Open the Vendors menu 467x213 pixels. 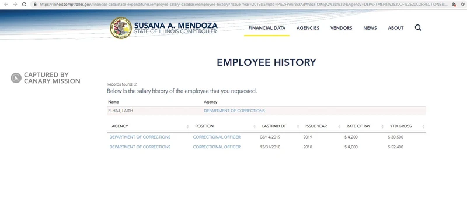coord(341,28)
